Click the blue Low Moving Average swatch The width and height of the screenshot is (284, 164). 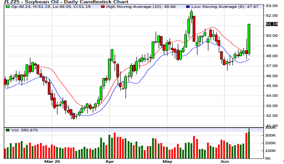click(188, 7)
